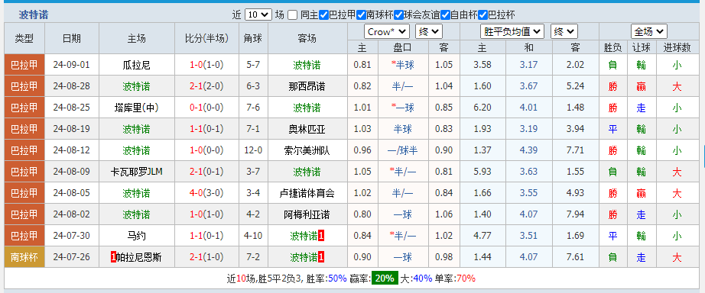
Task: Open the 那西昂诺 away team link
Action: pyautogui.click(x=307, y=86)
